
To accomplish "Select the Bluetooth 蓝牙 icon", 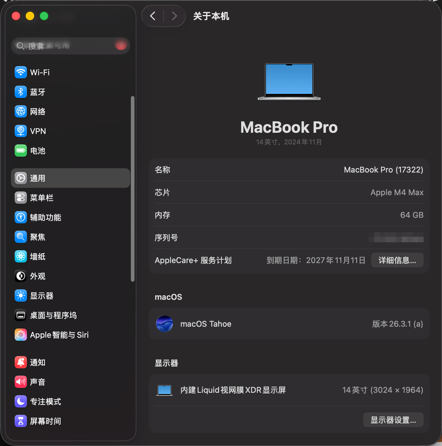I will click(21, 92).
